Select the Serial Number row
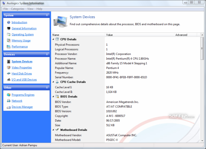 [126, 77]
